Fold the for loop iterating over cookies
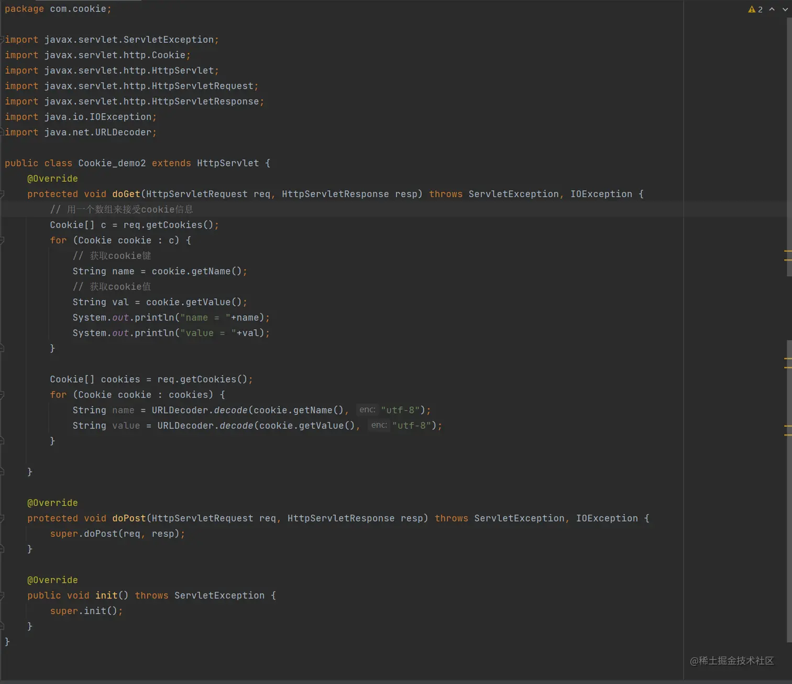Screen dimensions: 792x684 (2, 395)
